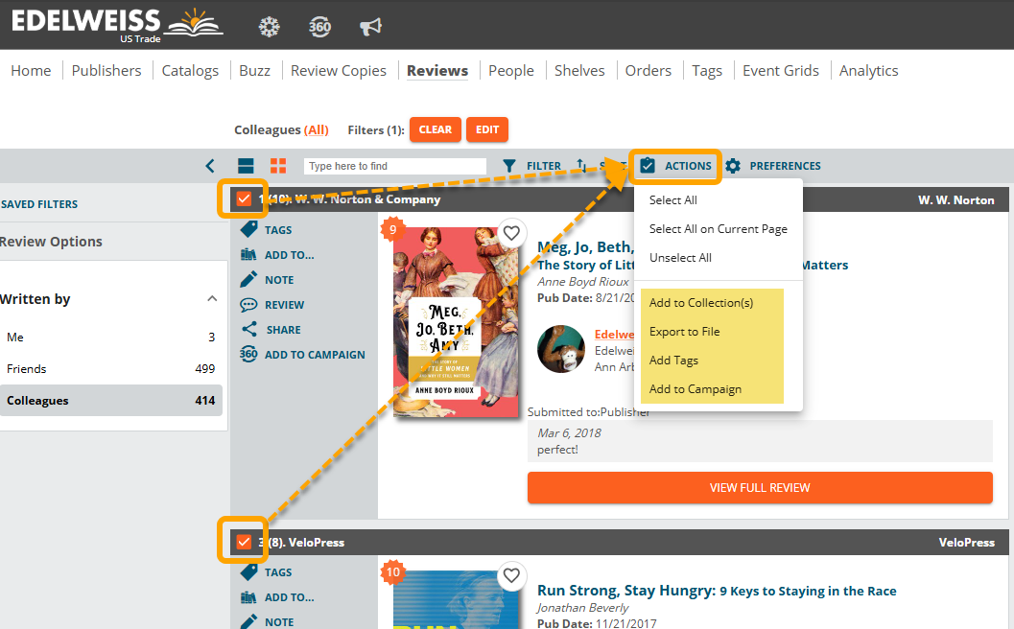1014x629 pixels.
Task: Collapse sidebar with the left chevron
Action: point(210,166)
